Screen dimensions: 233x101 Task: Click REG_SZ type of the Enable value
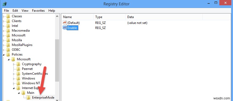tap(101, 28)
